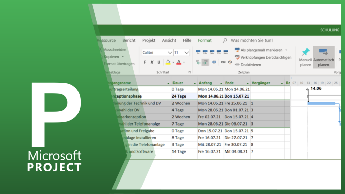Click the 75% complete progress icon

pos(219,52)
